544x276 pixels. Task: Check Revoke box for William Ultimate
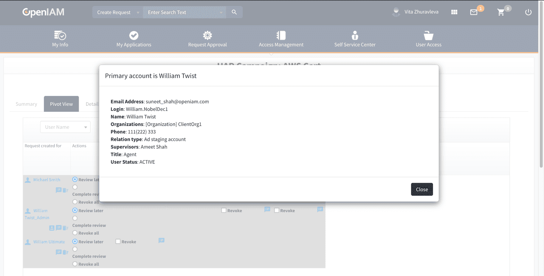[118, 242]
